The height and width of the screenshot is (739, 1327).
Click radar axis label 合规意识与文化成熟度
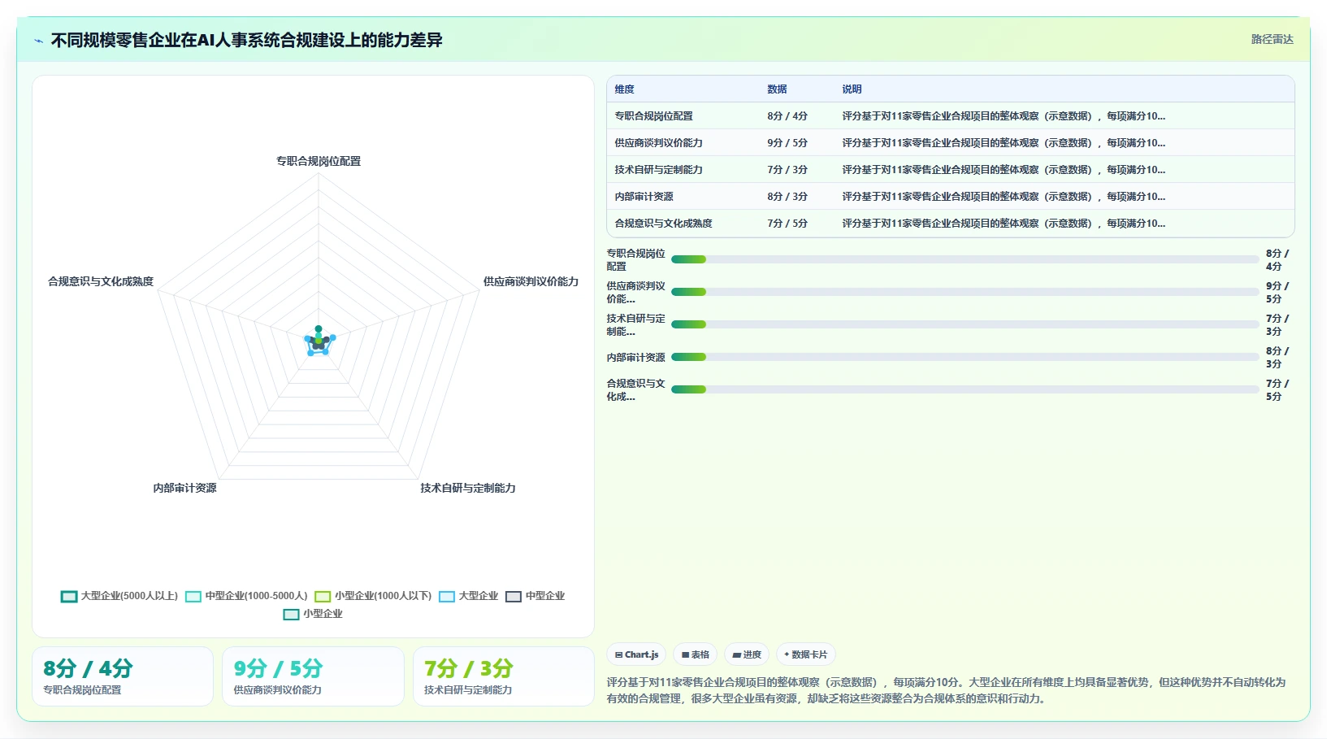(101, 281)
